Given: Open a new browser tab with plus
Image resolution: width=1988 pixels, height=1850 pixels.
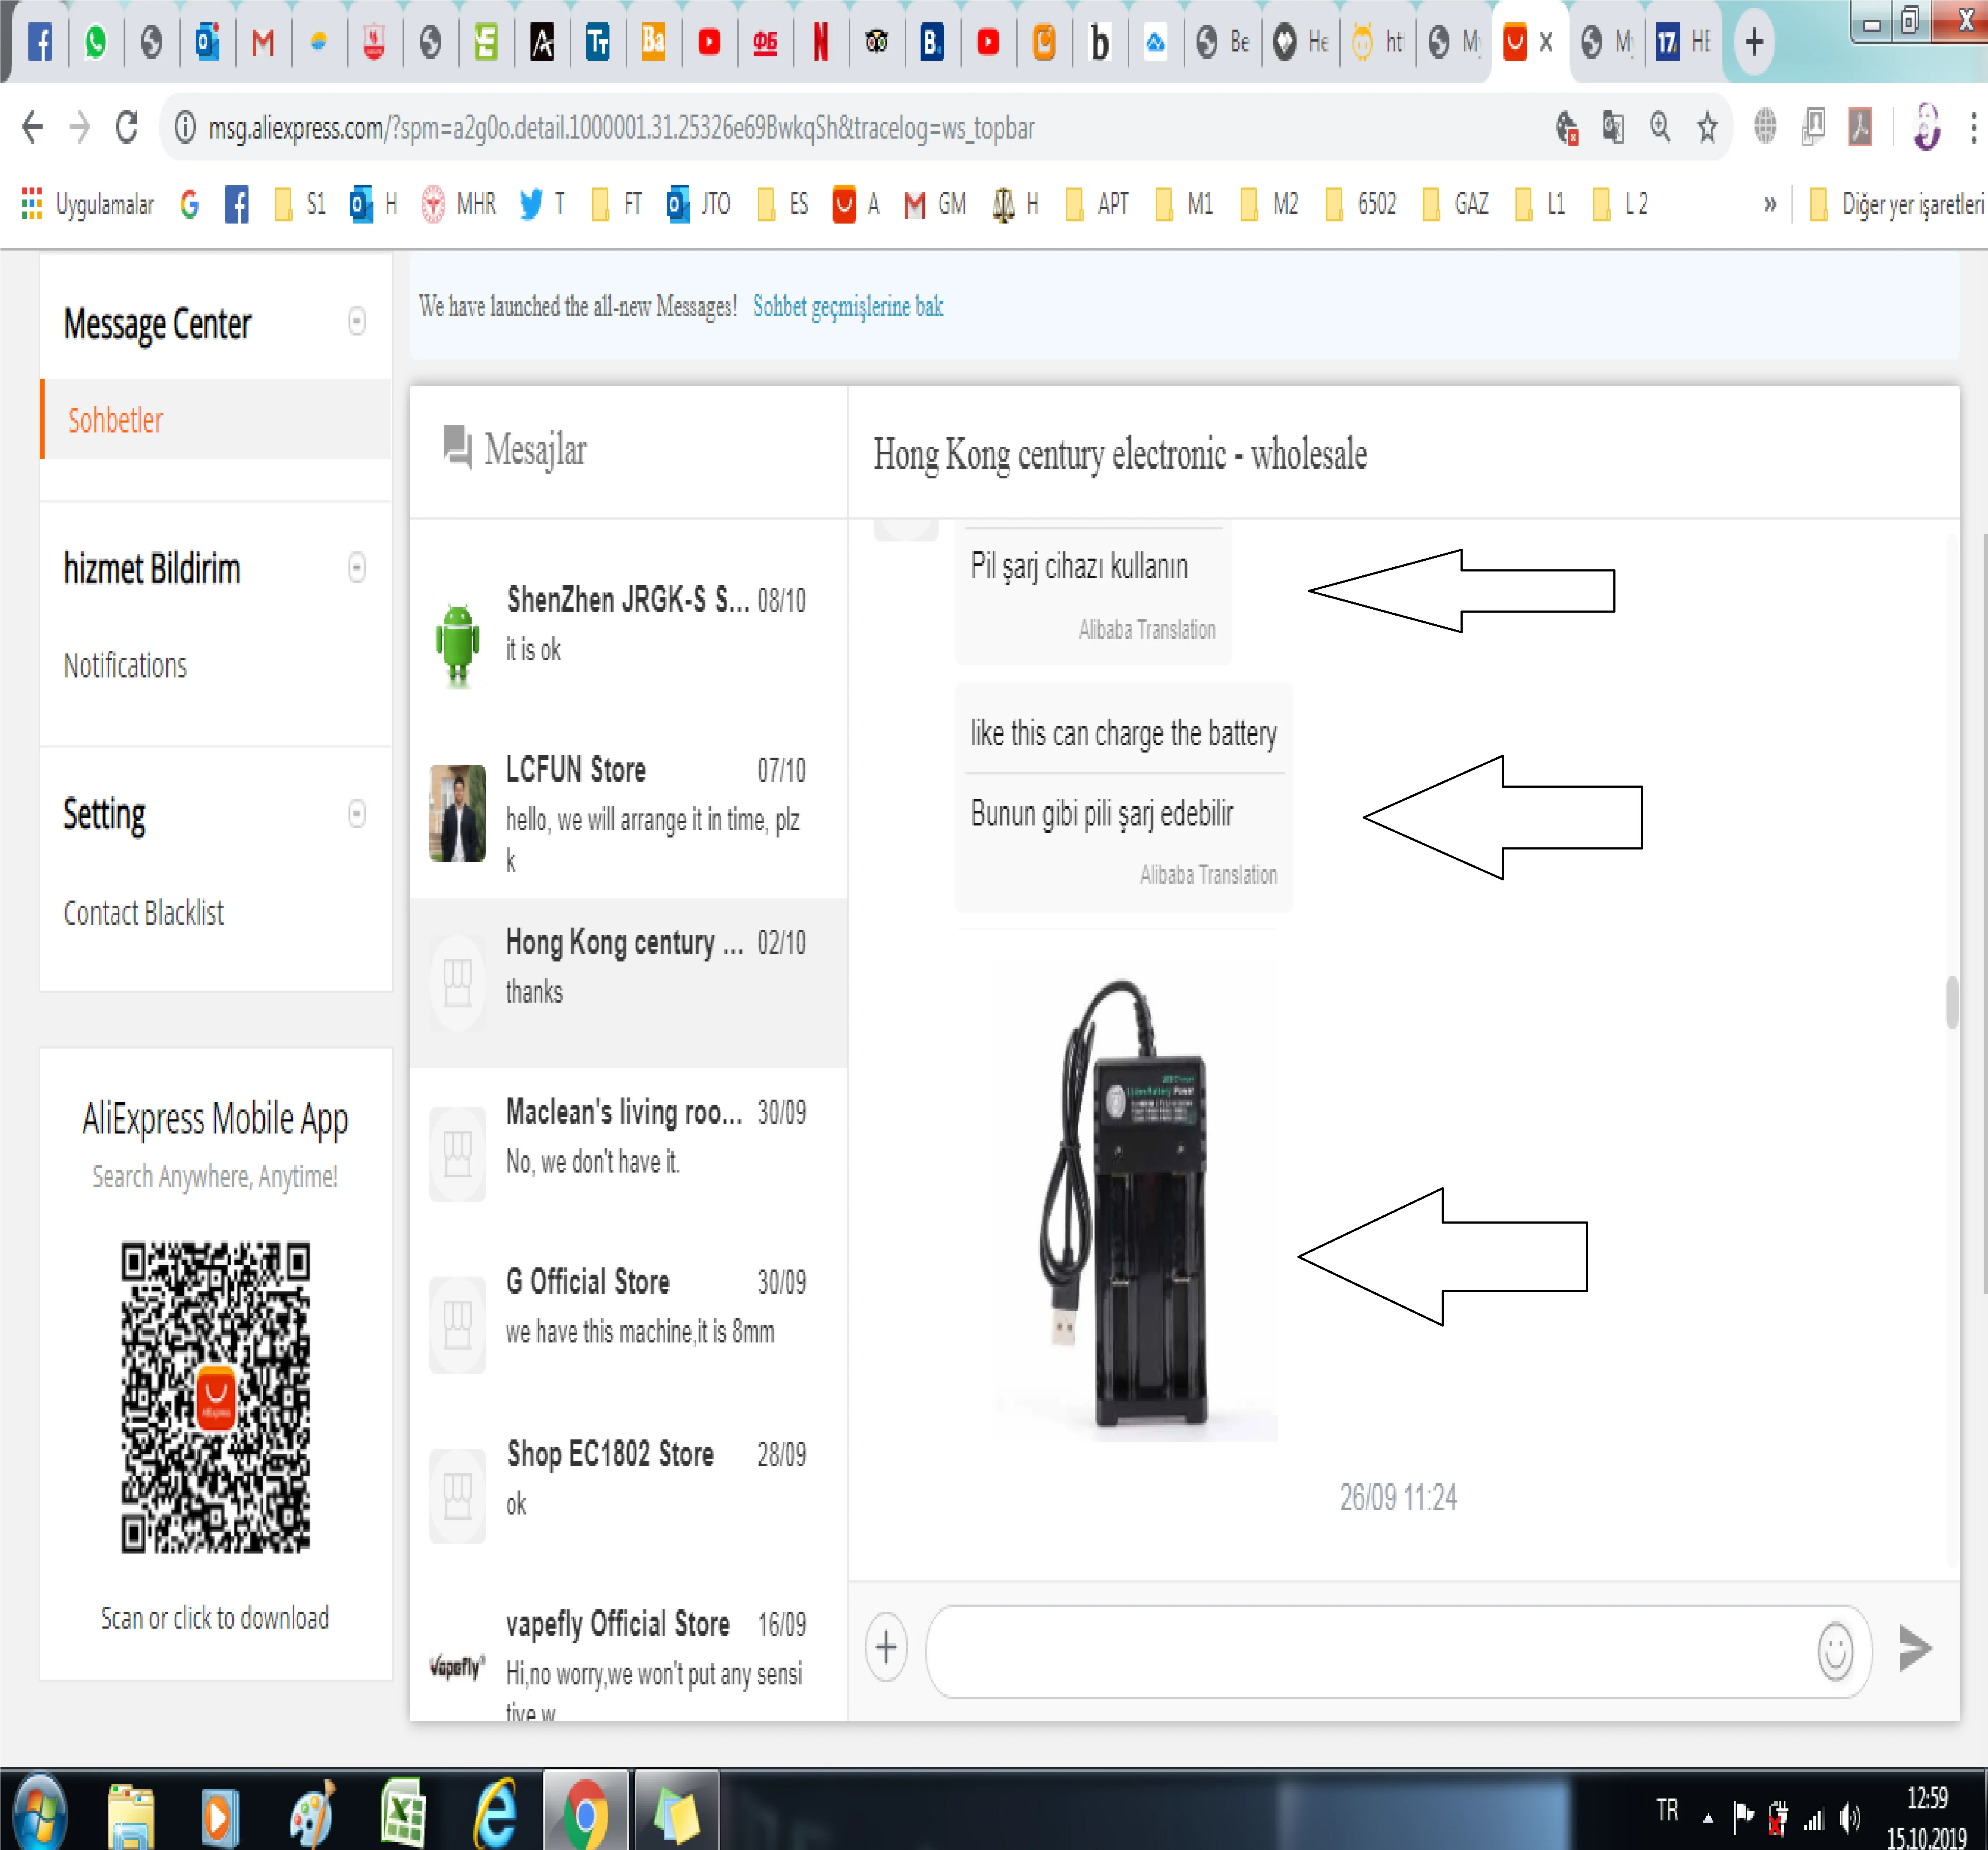Looking at the screenshot, I should pos(1754,42).
